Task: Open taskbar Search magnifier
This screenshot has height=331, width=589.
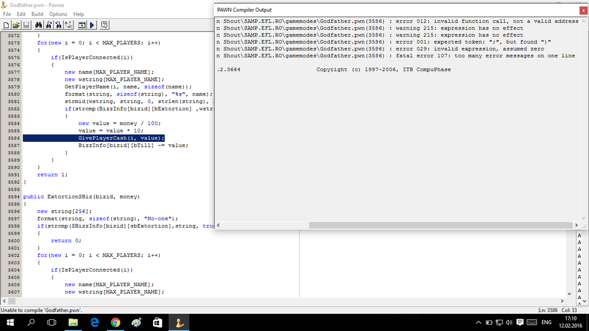Action: point(31,322)
